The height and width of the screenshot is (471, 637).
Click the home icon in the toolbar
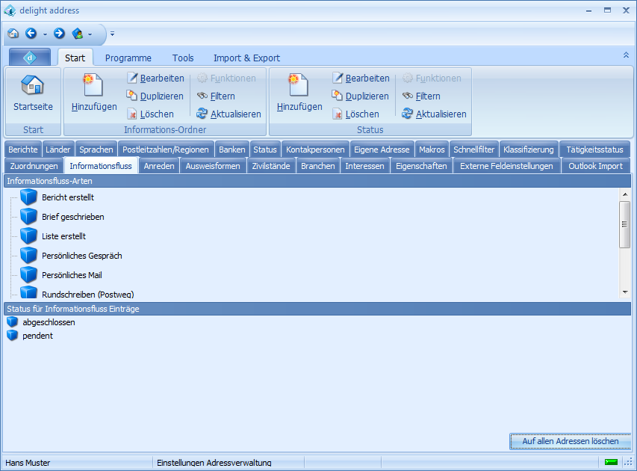pyautogui.click(x=13, y=34)
